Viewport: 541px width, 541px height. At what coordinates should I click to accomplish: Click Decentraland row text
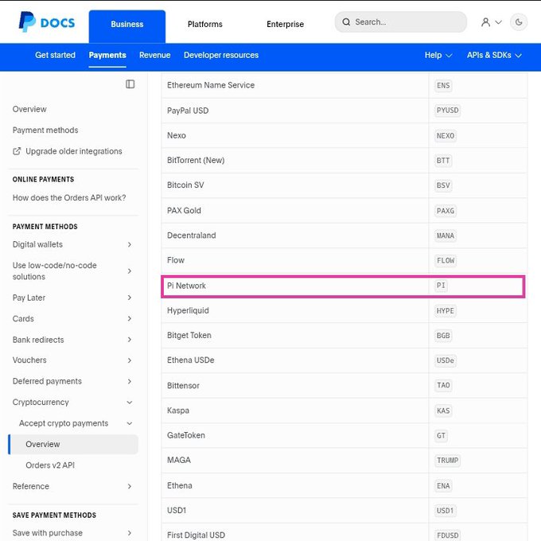click(192, 235)
